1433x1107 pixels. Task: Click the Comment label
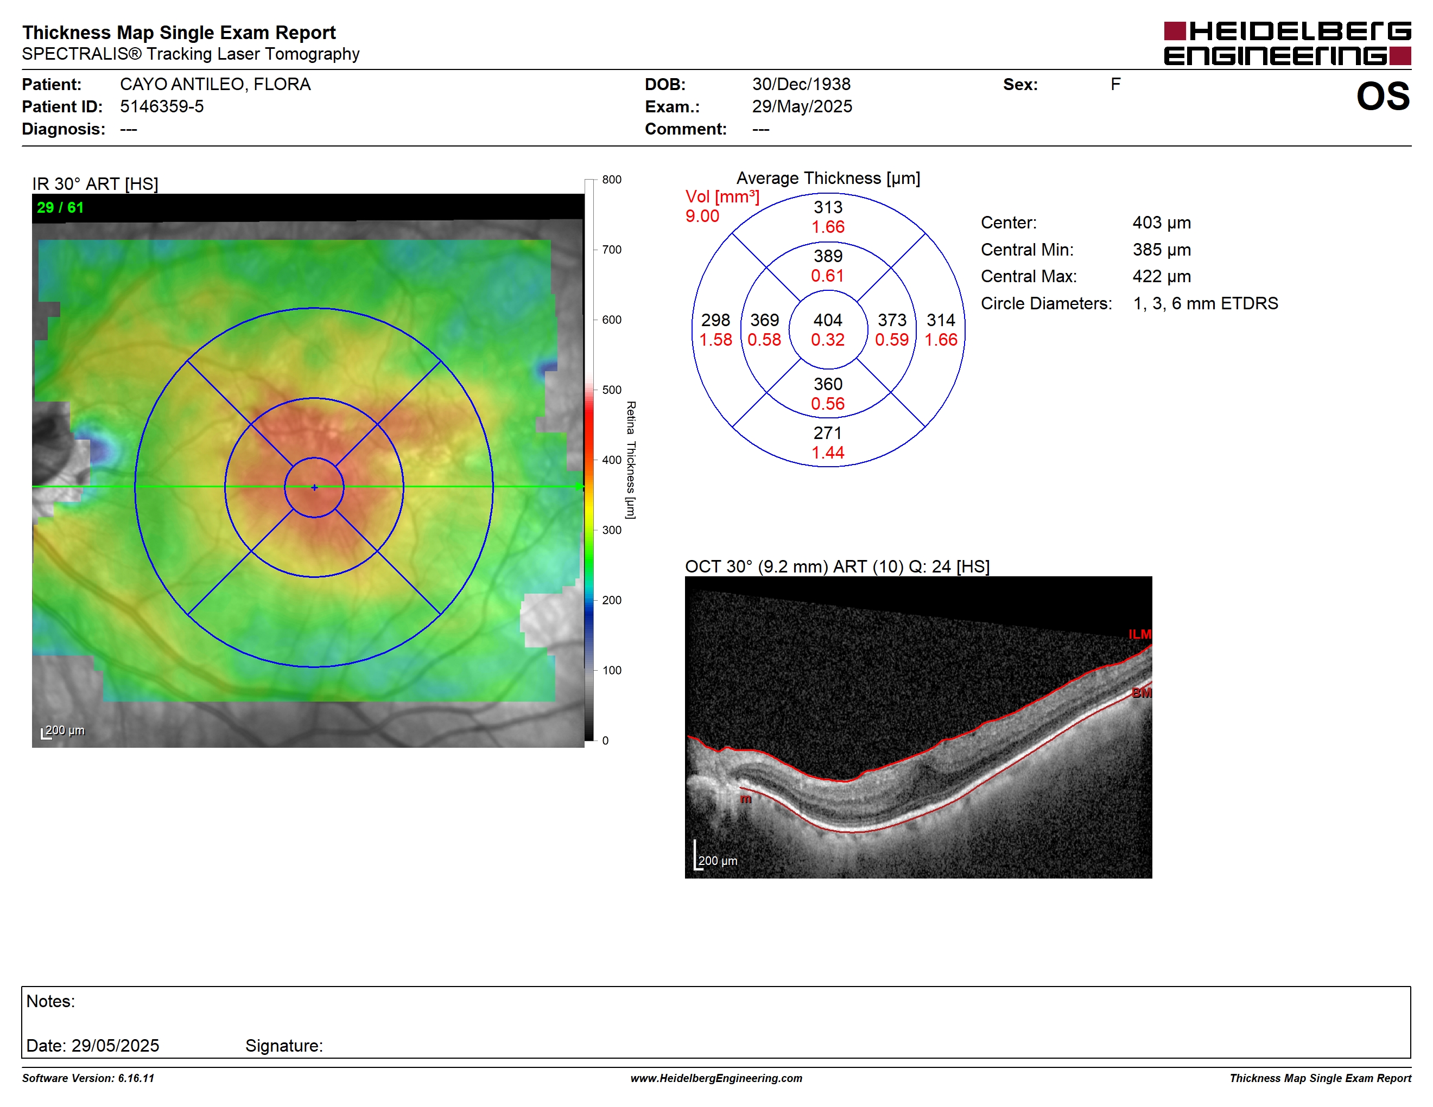pyautogui.click(x=686, y=129)
